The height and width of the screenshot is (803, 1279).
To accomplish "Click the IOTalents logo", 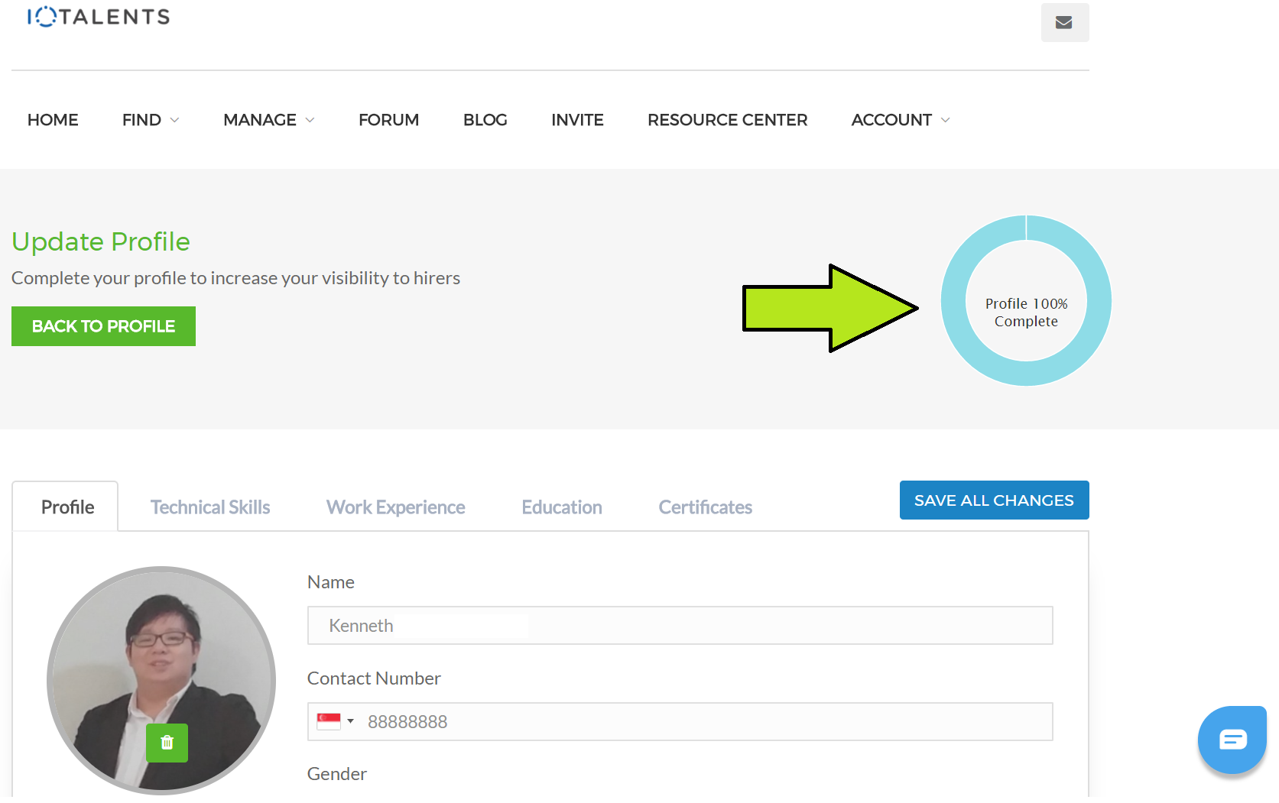I will (x=99, y=16).
